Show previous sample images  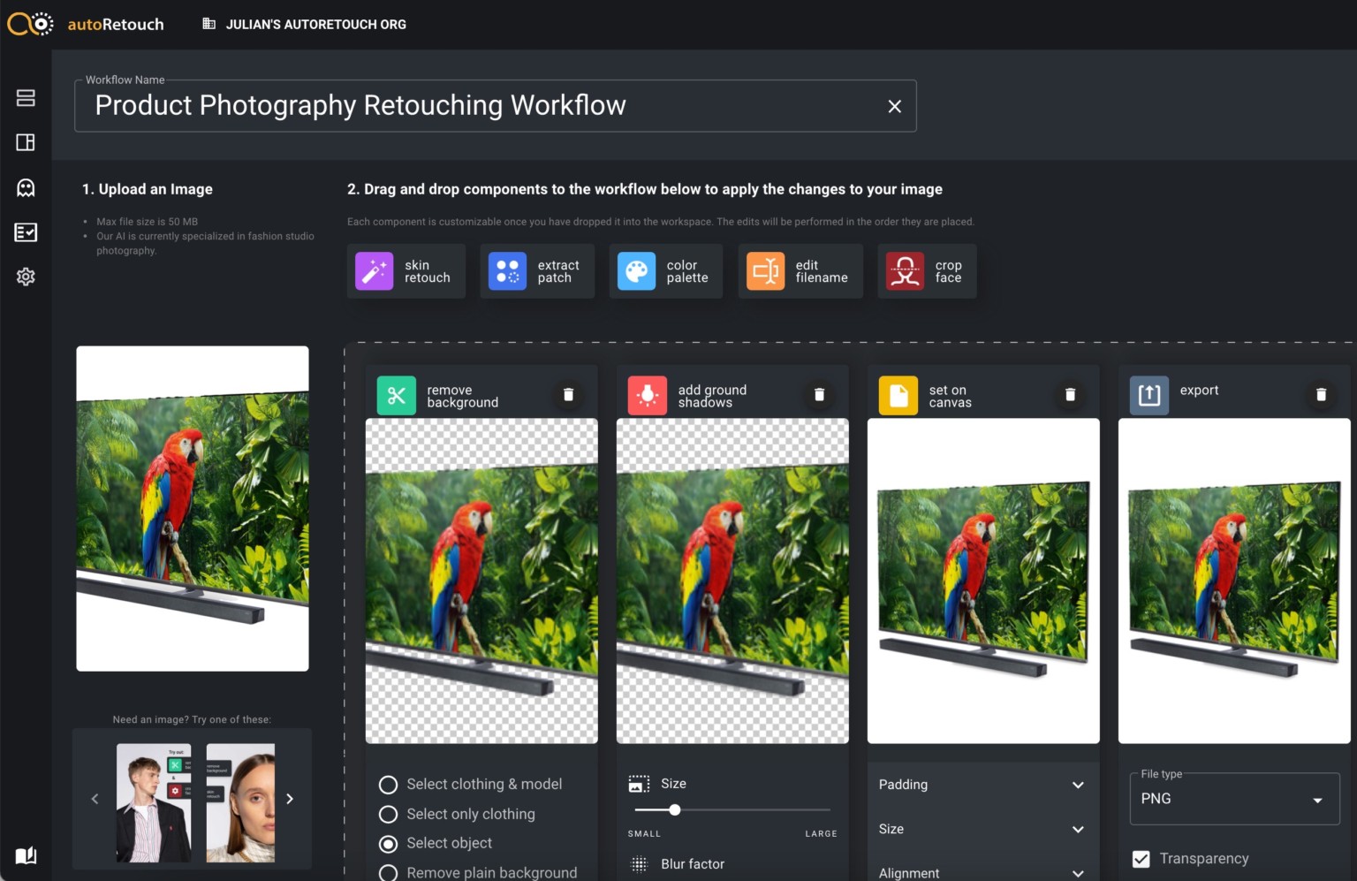pyautogui.click(x=95, y=799)
